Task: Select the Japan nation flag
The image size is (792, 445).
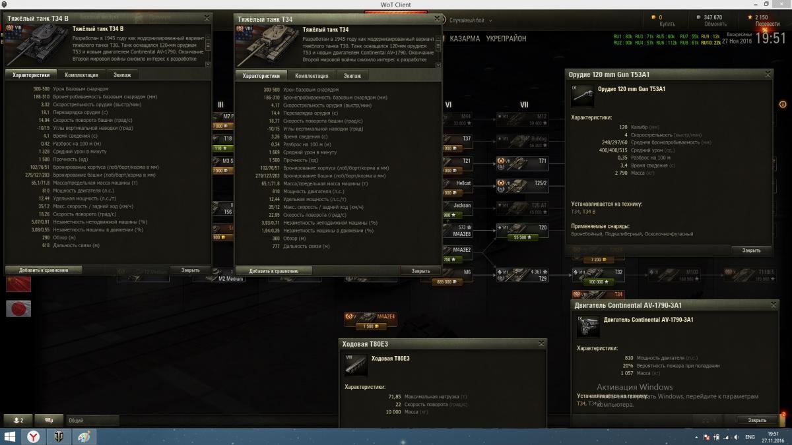Action: [18, 308]
